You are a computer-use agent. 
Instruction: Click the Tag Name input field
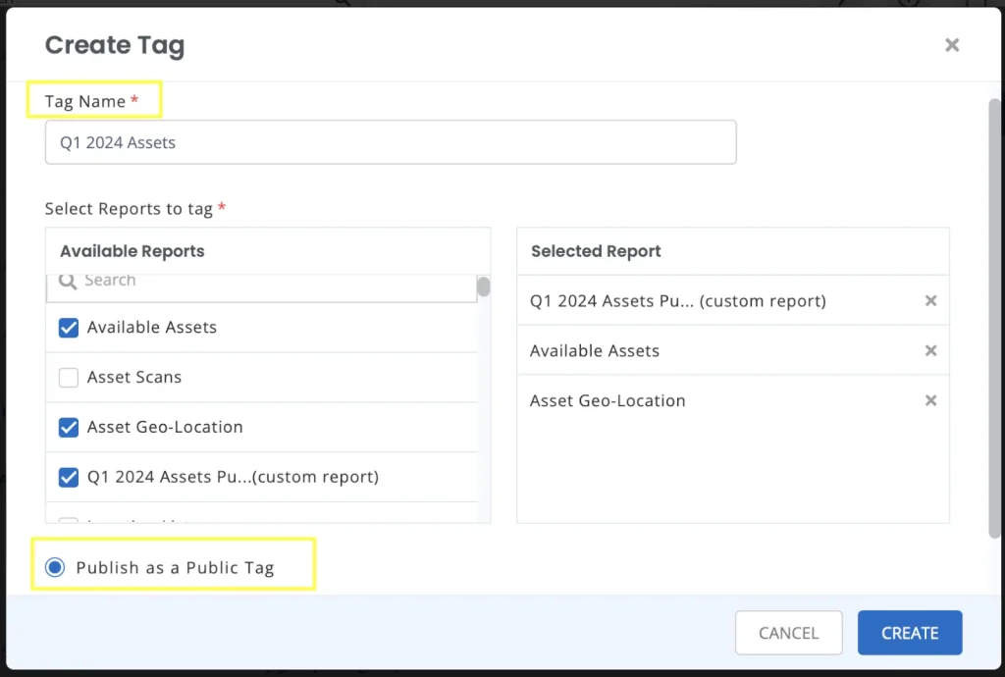coord(391,142)
